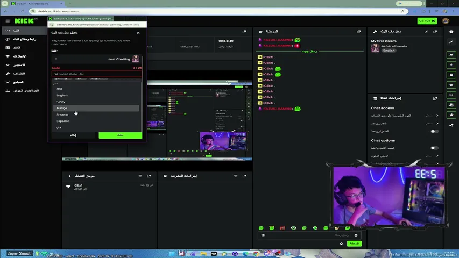Image resolution: width=459 pixels, height=258 pixels.
Task: Open Achievements in sidebar
Action: point(24,56)
